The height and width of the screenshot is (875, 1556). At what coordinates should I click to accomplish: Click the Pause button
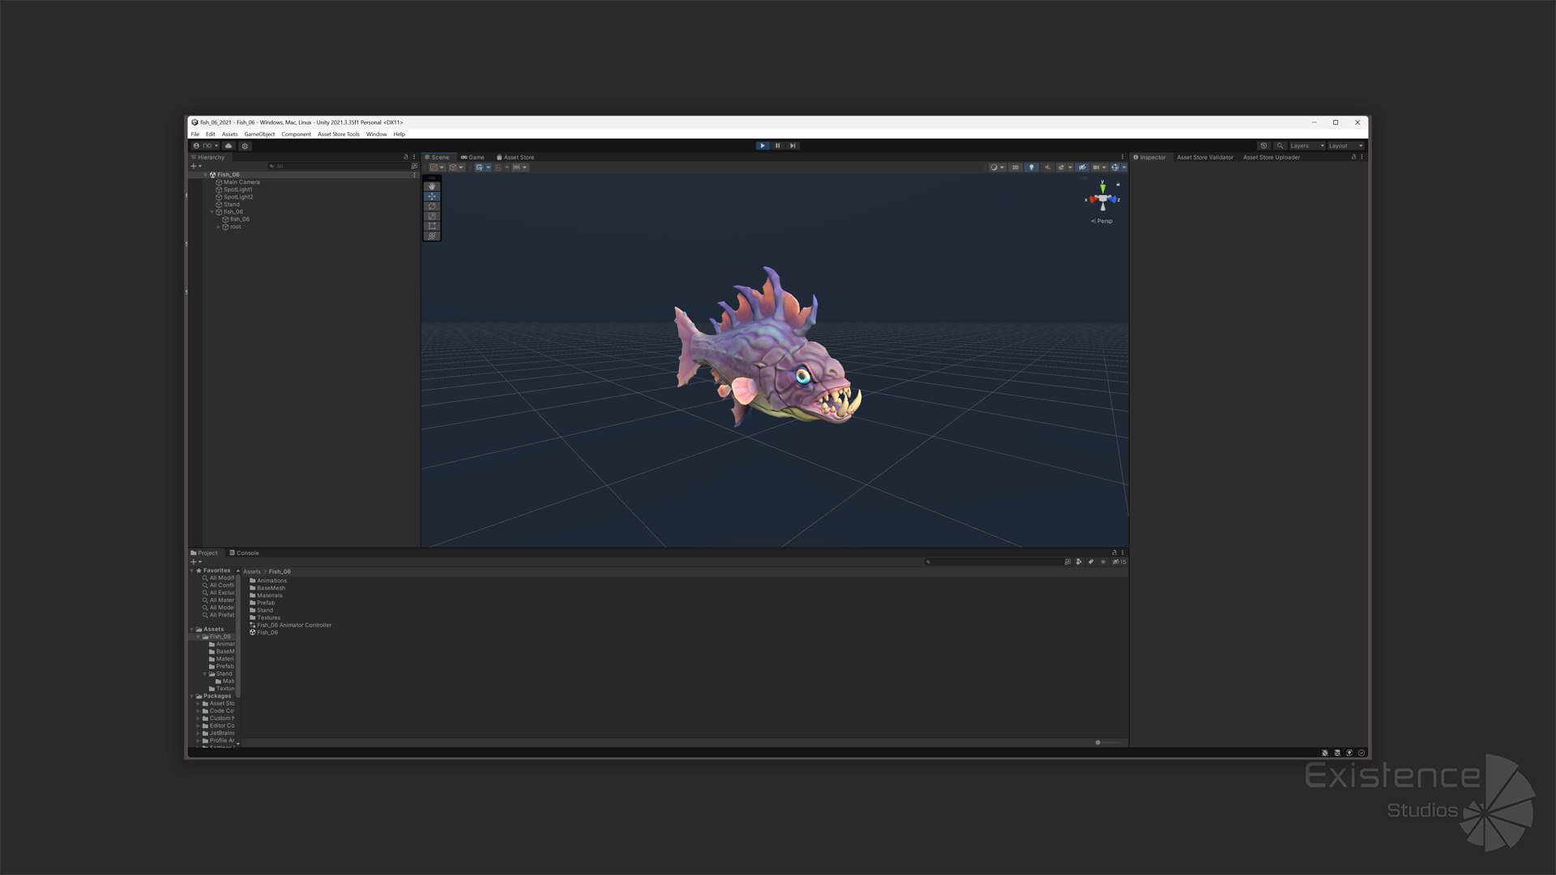tap(777, 146)
